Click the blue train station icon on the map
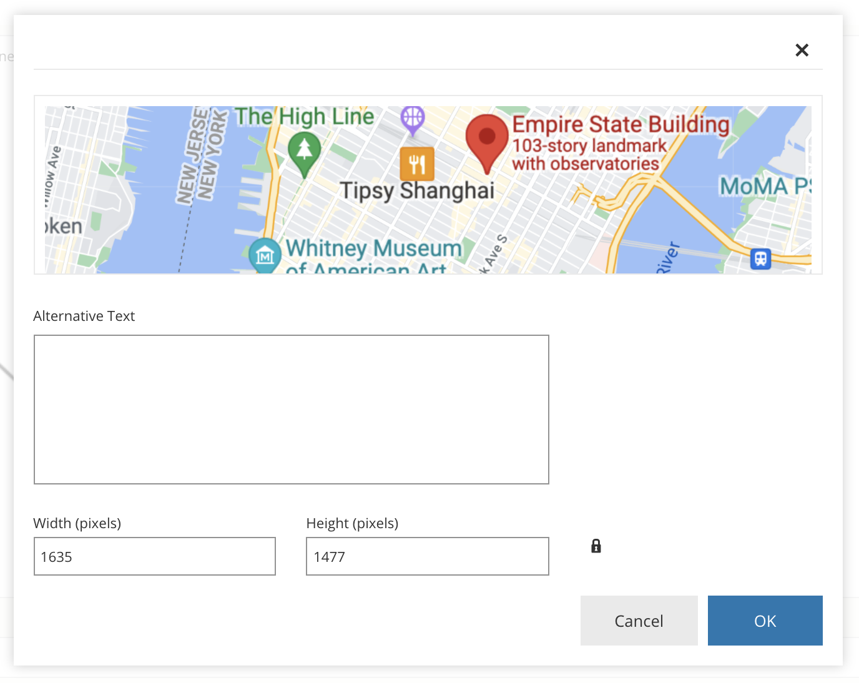The image size is (859, 683). (x=760, y=258)
